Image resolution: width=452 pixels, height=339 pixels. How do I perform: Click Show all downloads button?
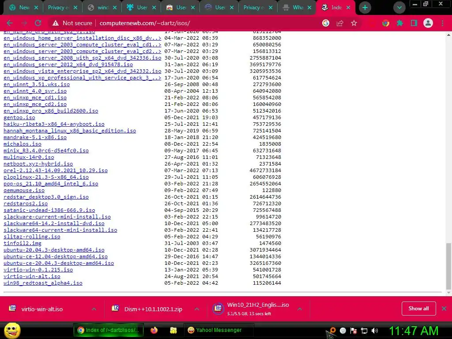tap(418, 309)
